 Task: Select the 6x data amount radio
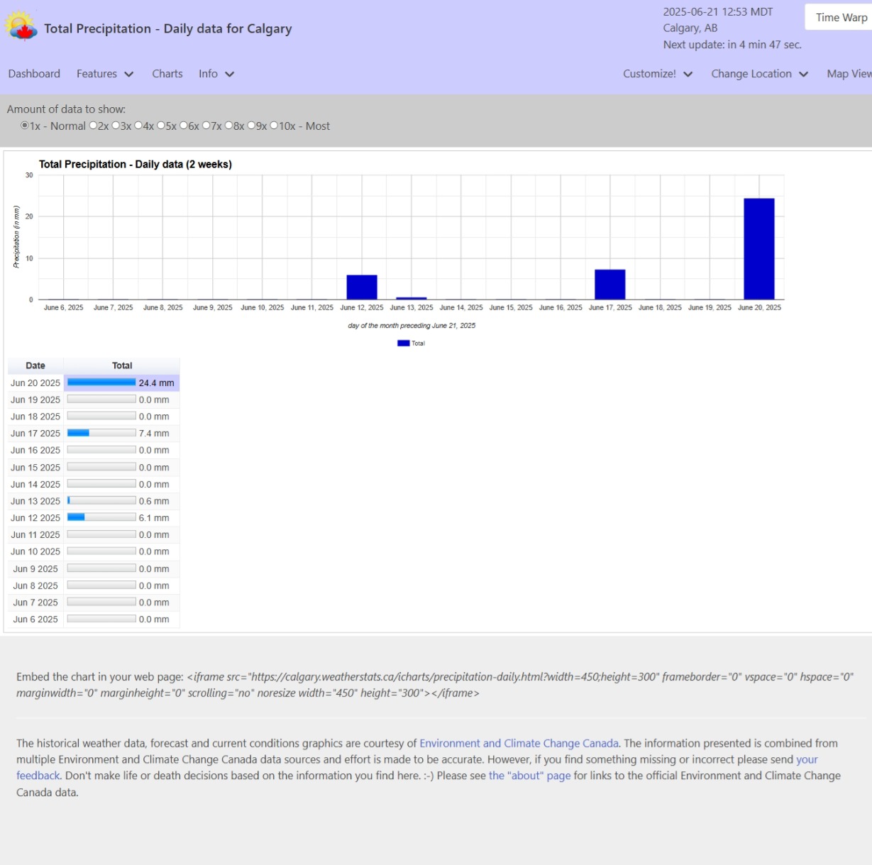click(x=184, y=126)
